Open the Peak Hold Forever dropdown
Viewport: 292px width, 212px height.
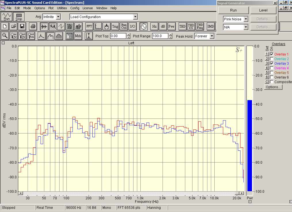[x=212, y=36]
